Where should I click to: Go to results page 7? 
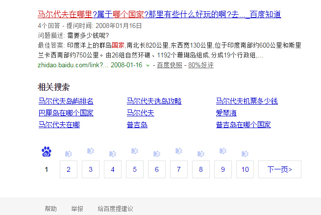[179, 169]
